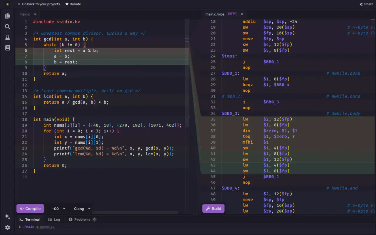Screen dimensions: 376x235
Task: Go back to your projects
Action: 39,4
